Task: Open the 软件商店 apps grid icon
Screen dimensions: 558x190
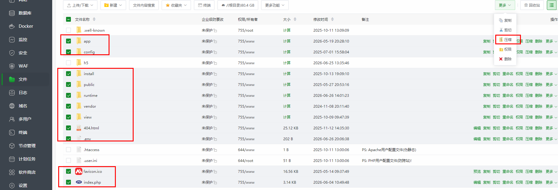Action: coord(12,172)
